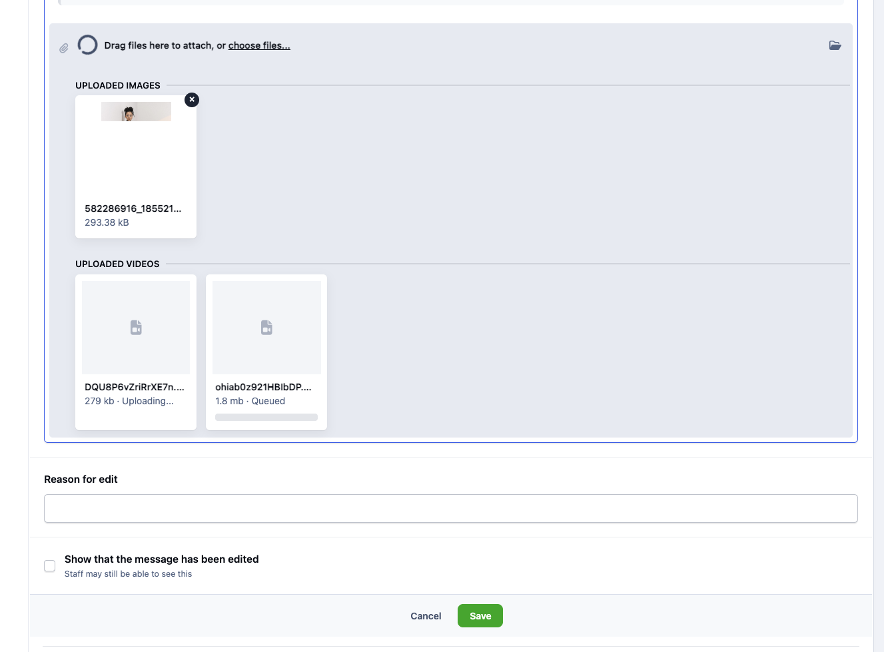Viewport: 884px width, 652px height.
Task: Enable "Show that the message has been edited"
Action: coord(50,565)
